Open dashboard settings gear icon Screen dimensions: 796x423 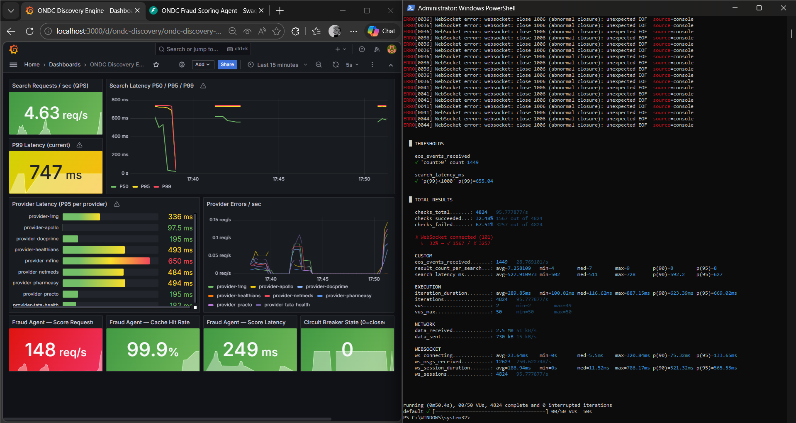tap(182, 65)
